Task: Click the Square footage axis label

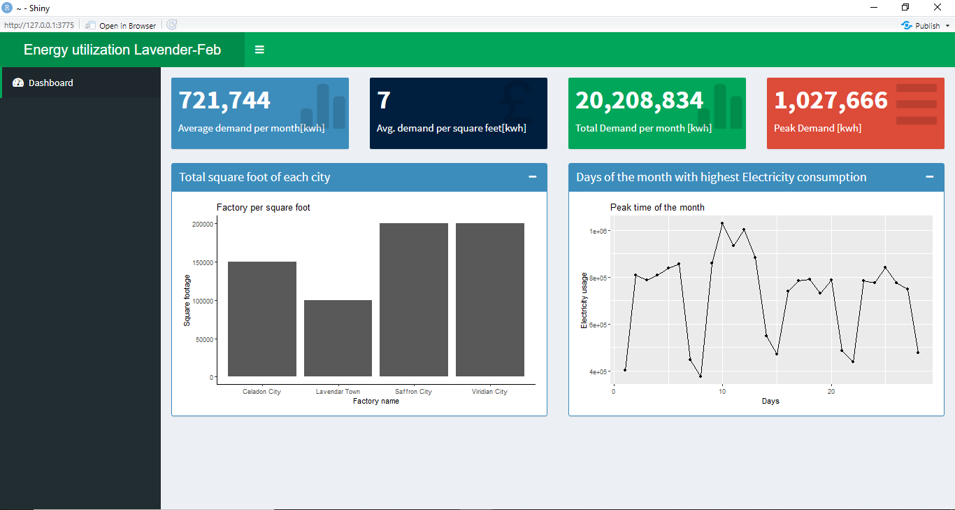Action: pyautogui.click(x=187, y=300)
